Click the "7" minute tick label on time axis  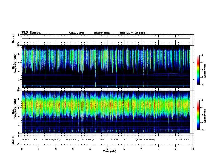click(141, 149)
